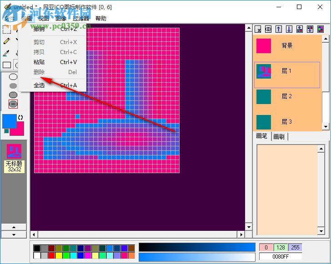This screenshot has width=331, height=264.
Task: Select the 层 1 layer
Action: click(287, 75)
